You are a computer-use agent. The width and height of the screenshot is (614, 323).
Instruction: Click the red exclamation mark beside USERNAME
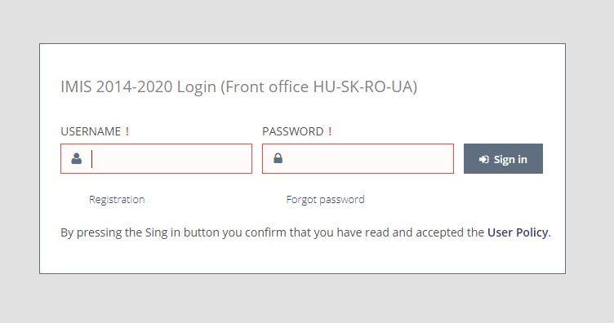pyautogui.click(x=127, y=131)
